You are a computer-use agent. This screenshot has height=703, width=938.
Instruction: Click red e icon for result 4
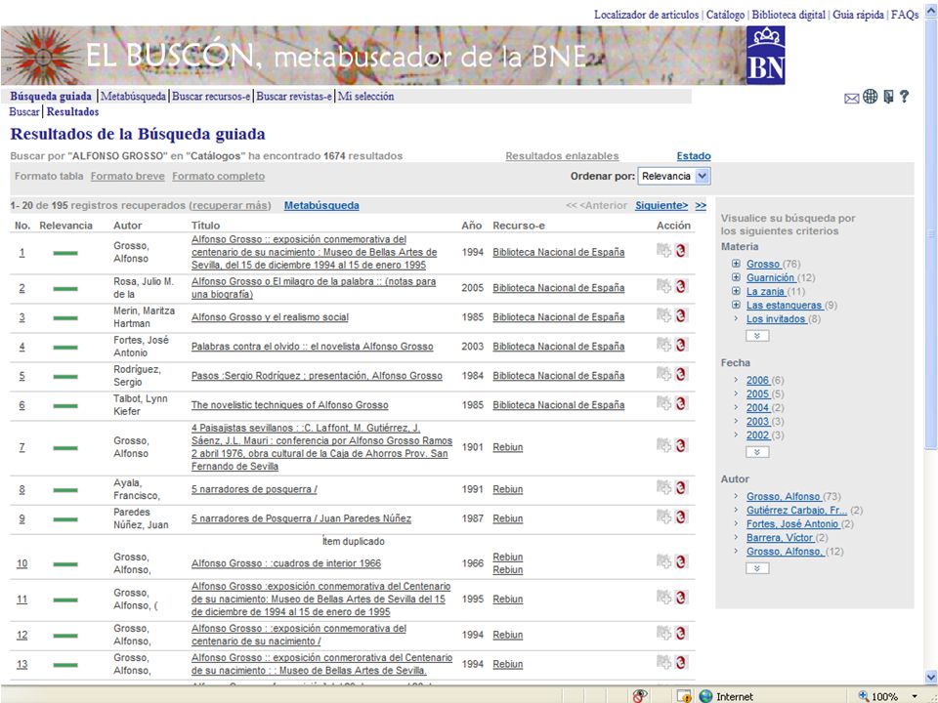click(x=681, y=345)
